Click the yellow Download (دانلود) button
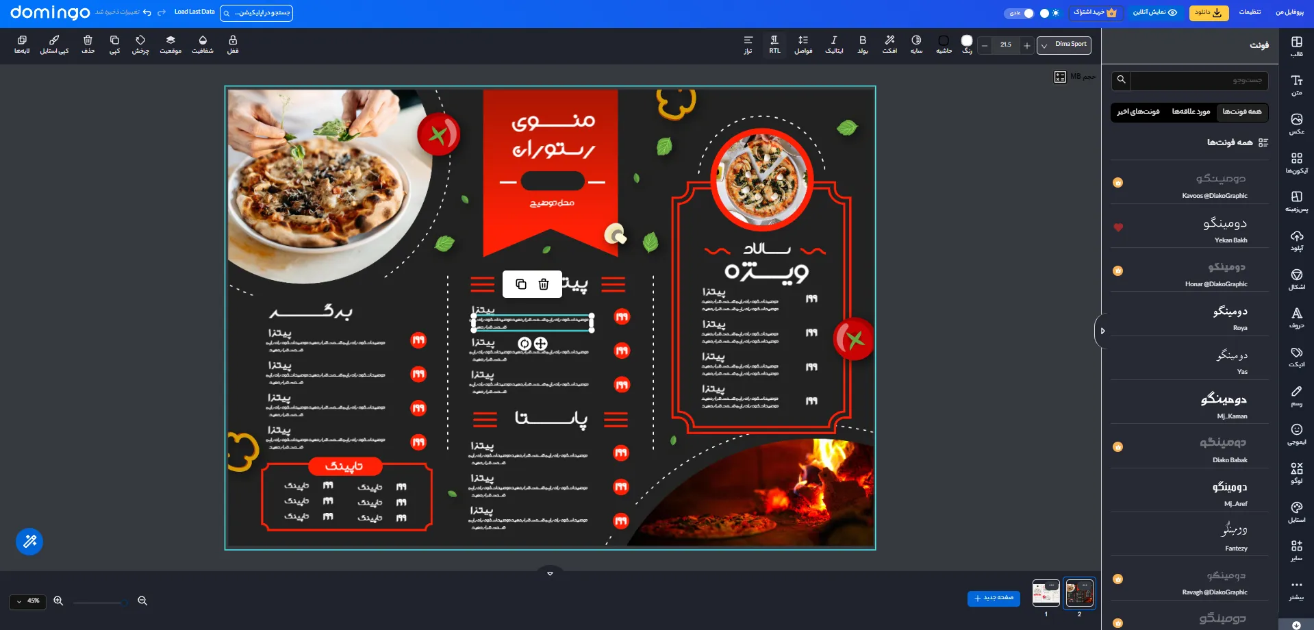Viewport: 1314px width, 630px height. tap(1209, 12)
